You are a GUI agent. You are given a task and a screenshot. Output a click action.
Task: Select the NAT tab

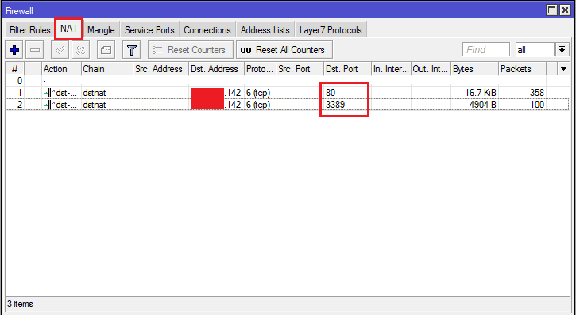point(69,29)
